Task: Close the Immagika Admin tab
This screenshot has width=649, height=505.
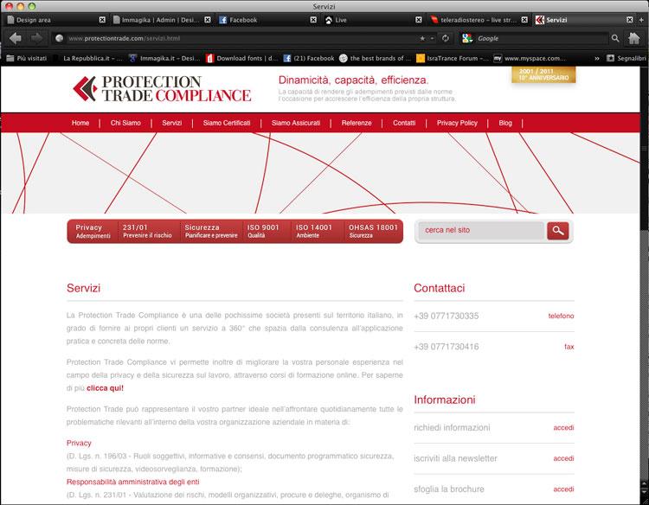Action: [208, 20]
